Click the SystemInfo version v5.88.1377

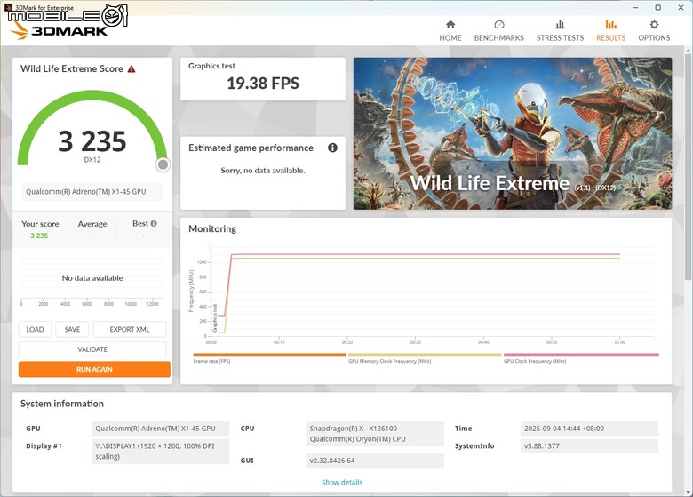(x=589, y=446)
